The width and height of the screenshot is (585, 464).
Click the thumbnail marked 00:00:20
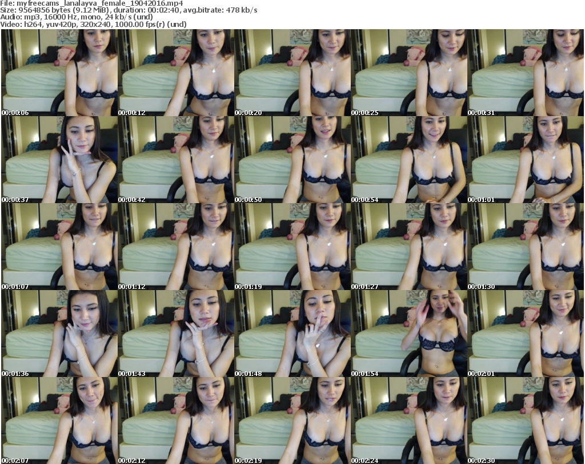coord(292,73)
